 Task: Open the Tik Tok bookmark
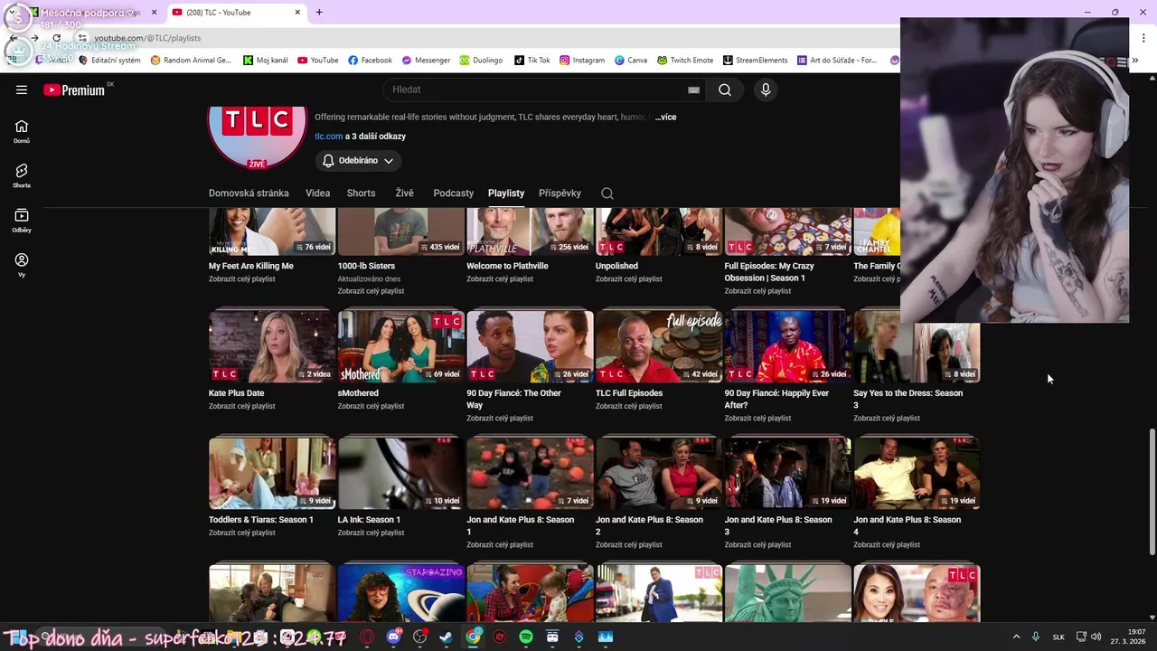pyautogui.click(x=531, y=61)
